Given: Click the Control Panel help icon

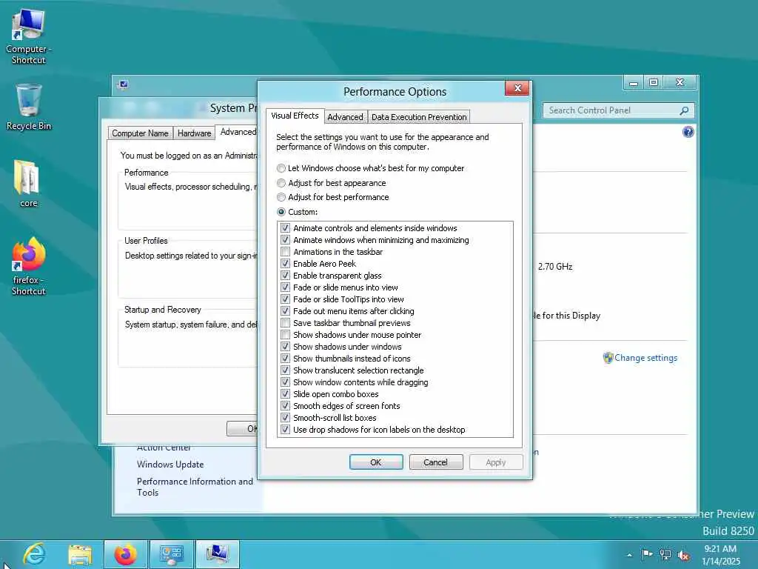Looking at the screenshot, I should tap(688, 132).
